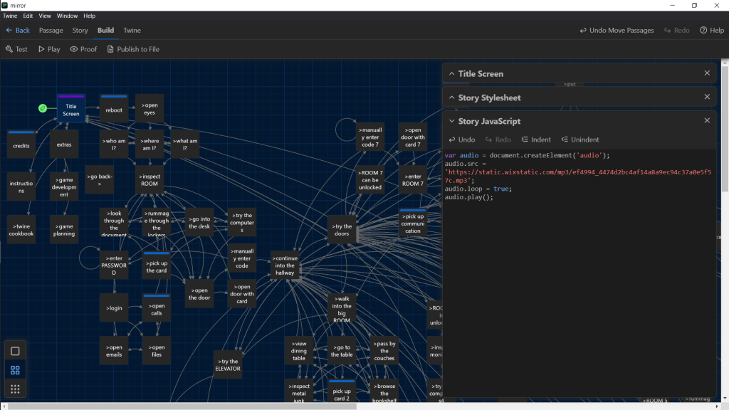
Task: Collapse the Title Screen panel
Action: [x=451, y=74]
